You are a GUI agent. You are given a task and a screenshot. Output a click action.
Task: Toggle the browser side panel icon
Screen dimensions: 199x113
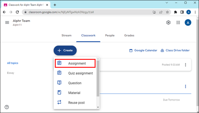[x=182, y=12]
